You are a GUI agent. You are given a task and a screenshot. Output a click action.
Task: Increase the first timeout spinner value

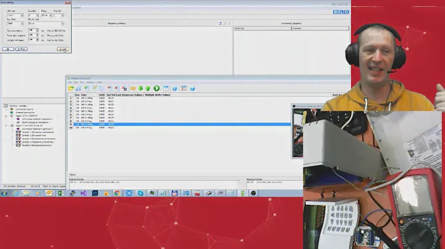pos(38,28)
